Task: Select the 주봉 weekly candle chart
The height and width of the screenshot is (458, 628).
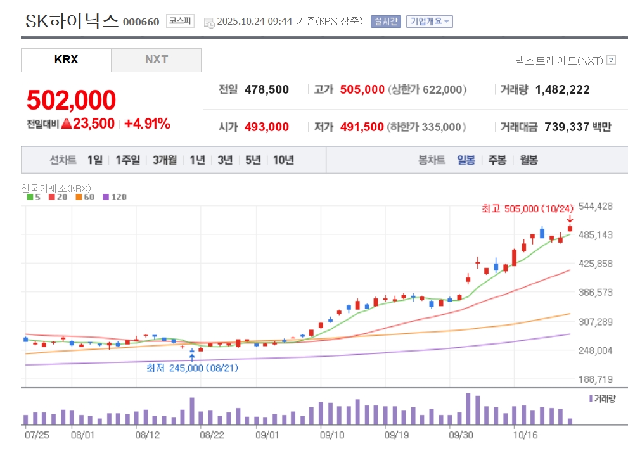Action: tap(497, 160)
